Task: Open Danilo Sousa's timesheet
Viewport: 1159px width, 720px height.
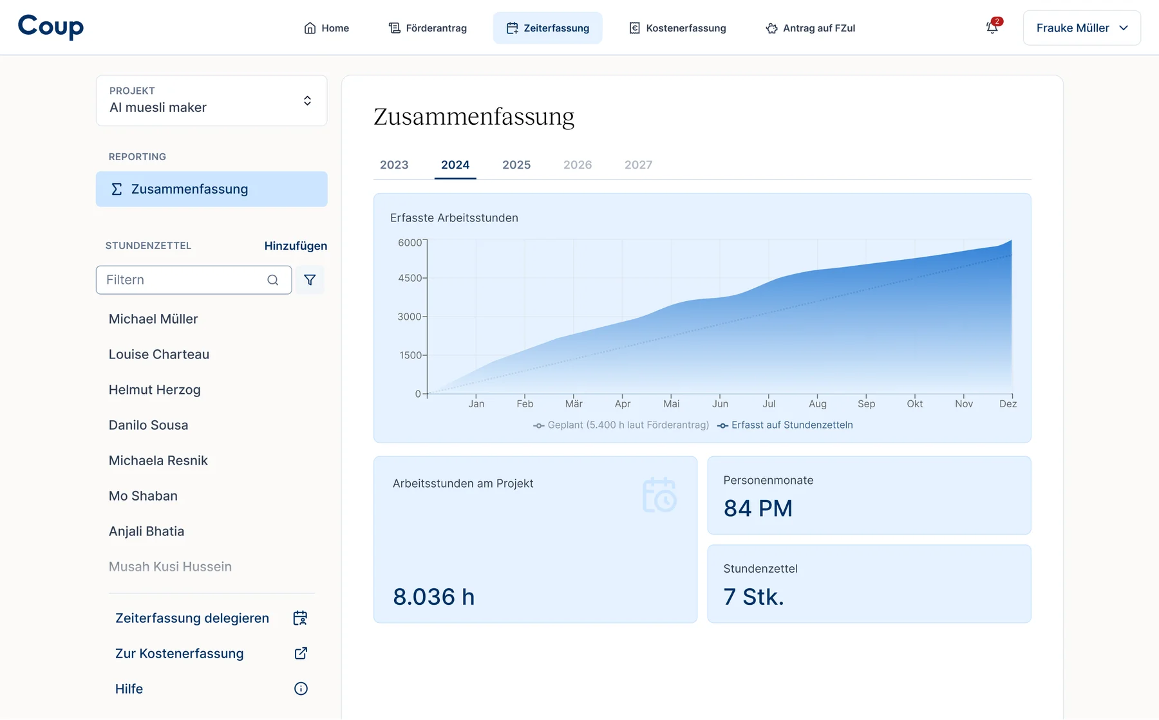Action: tap(149, 425)
